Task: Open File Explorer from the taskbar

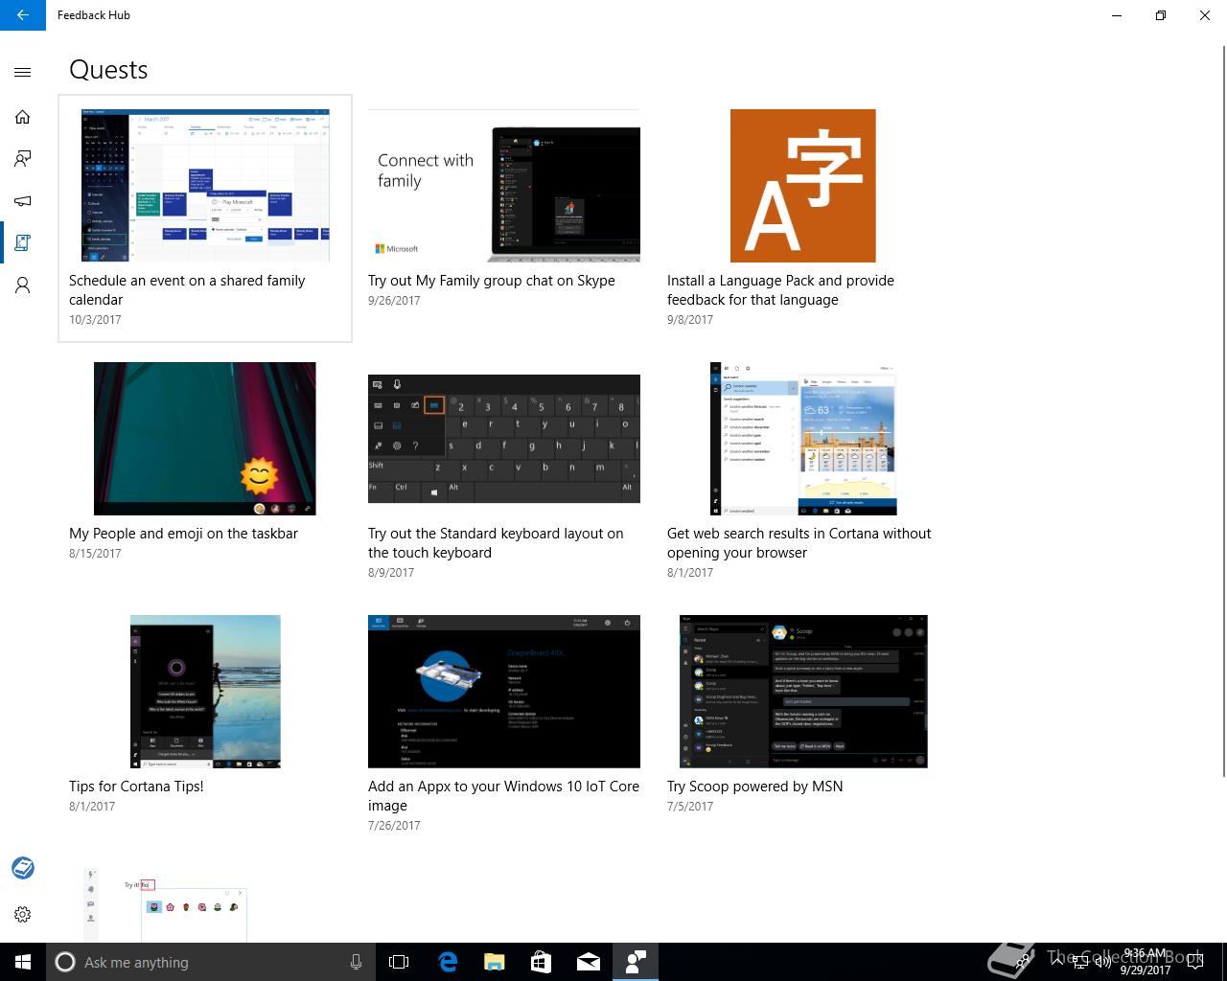Action: (494, 962)
